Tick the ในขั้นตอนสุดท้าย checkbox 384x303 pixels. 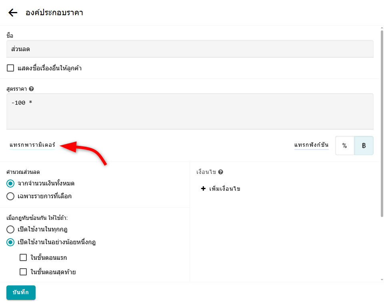pos(23,272)
